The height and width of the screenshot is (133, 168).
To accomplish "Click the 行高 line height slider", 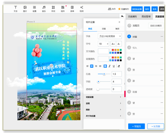I will (x=104, y=74).
